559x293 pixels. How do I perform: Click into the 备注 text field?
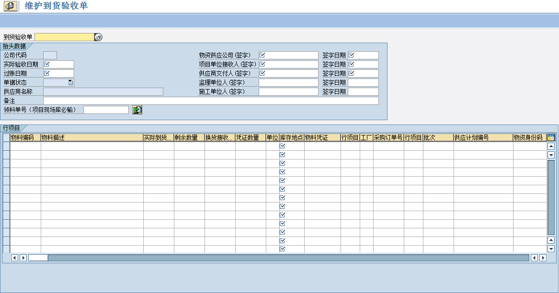(x=211, y=101)
